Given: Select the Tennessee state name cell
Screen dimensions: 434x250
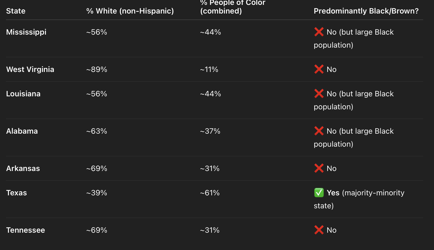Looking at the screenshot, I should point(26,230).
